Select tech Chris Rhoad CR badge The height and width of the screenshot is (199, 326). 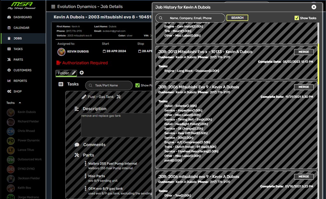pos(11,131)
